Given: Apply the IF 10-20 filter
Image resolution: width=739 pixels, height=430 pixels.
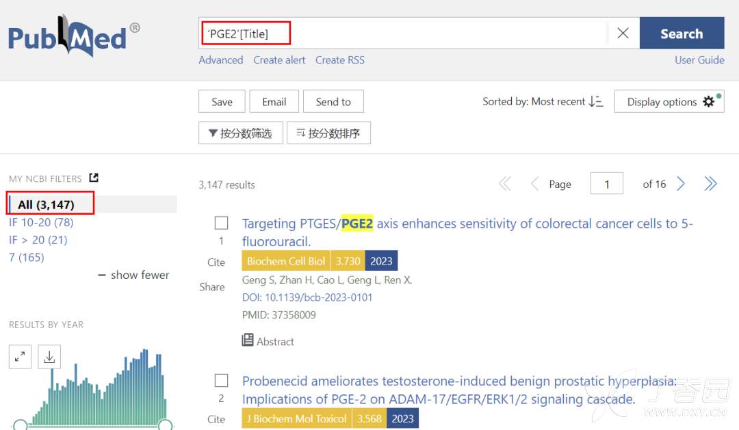Looking at the screenshot, I should 41,222.
